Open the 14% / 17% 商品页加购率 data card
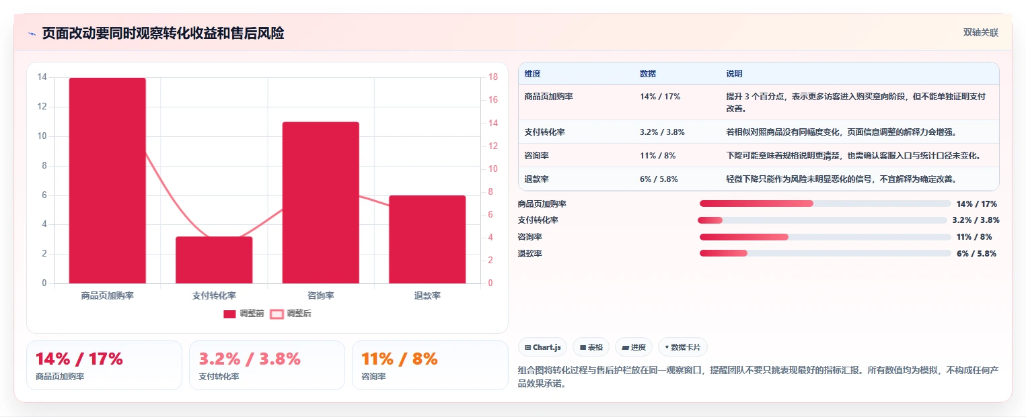 (x=104, y=365)
